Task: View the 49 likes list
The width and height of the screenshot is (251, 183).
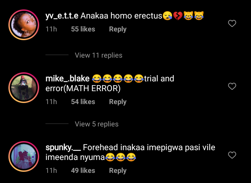Action: (x=83, y=170)
